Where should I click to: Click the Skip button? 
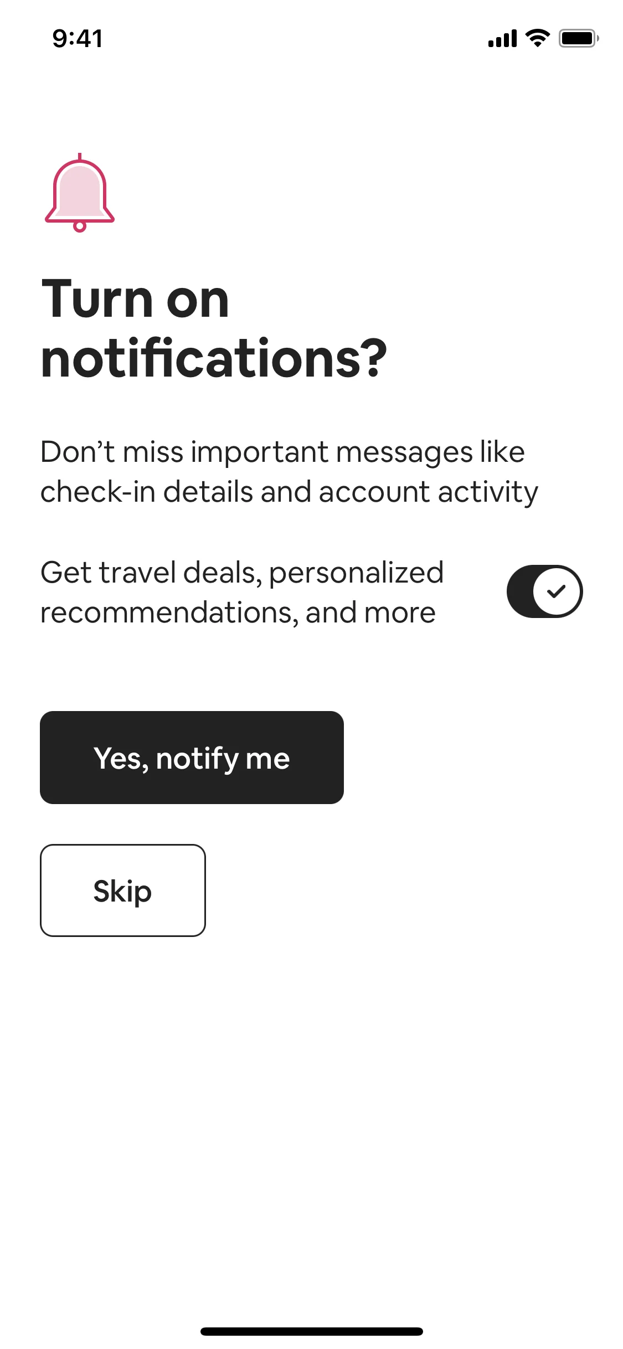click(x=122, y=890)
